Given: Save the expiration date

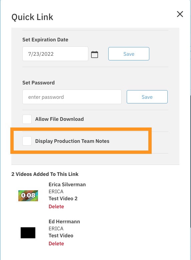Looking at the screenshot, I should click(x=129, y=54).
